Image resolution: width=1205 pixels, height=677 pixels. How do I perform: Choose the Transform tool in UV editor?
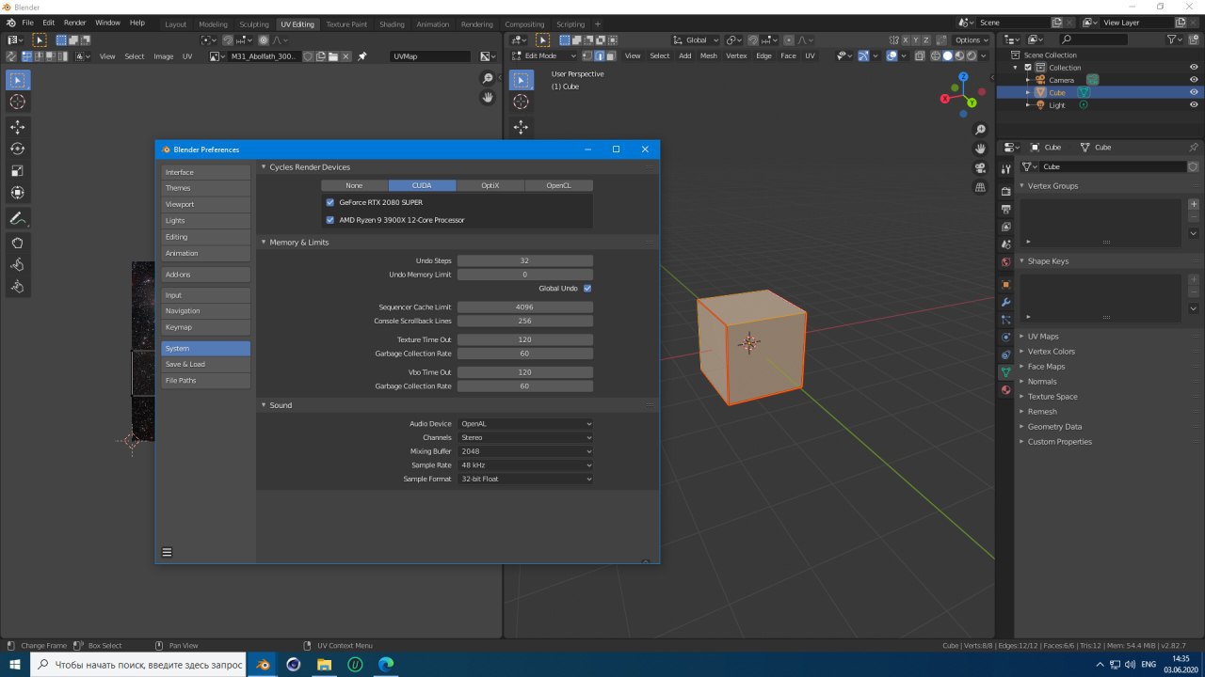(18, 193)
